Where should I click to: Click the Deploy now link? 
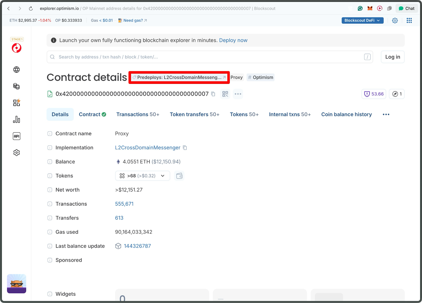(233, 40)
